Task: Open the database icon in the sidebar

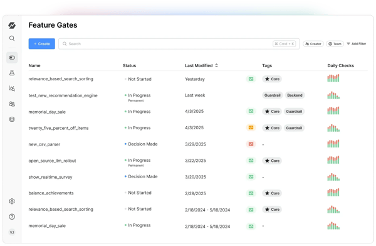Action: [12, 119]
